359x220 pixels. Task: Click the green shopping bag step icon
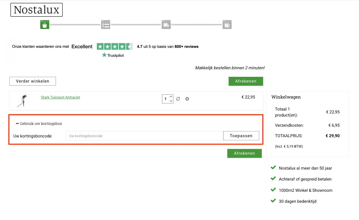point(45,25)
